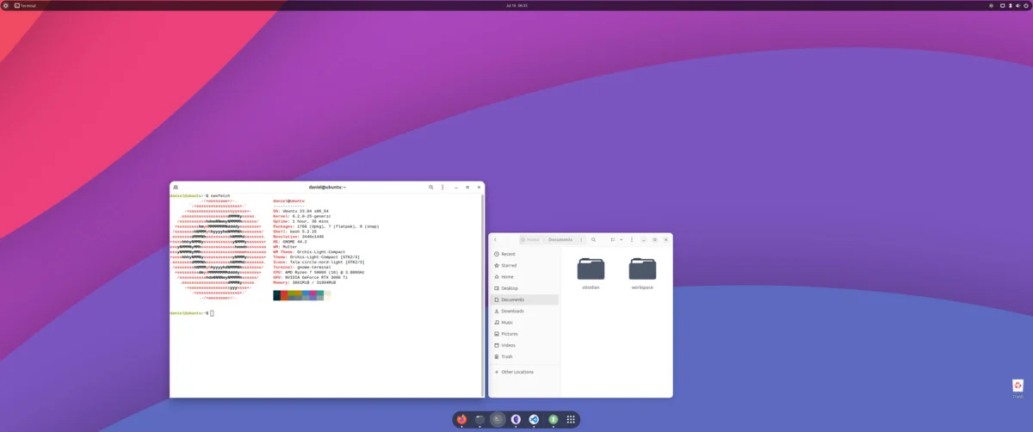Toggle list view in the Files window
The height and width of the screenshot is (432, 1033).
point(613,239)
